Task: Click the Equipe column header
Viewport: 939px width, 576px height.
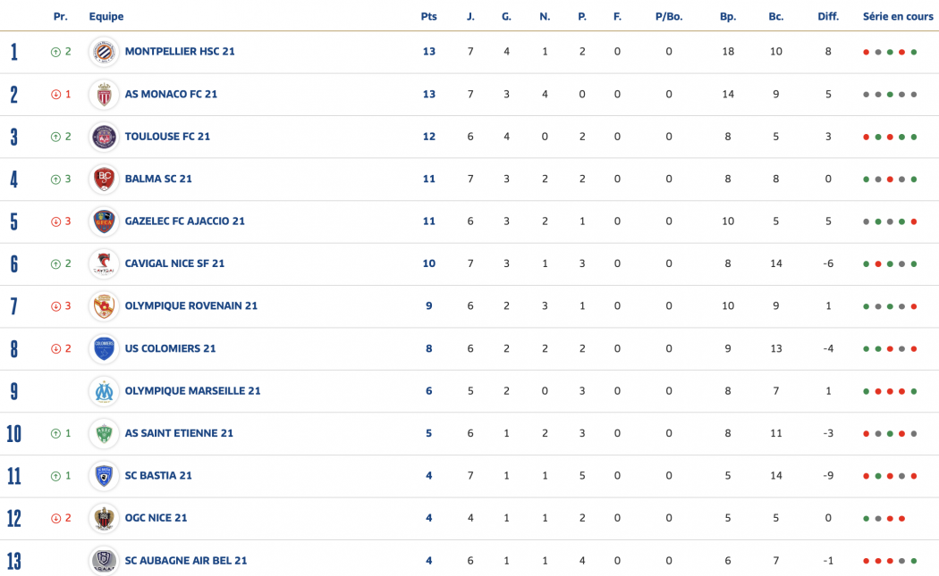Action: click(106, 16)
